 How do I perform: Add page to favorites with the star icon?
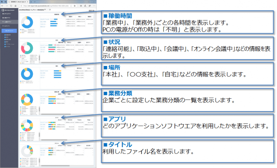(75, 6)
